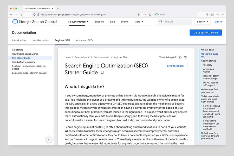The width and height of the screenshot is (234, 156).
Task: Click the thumbs down not helpful icon
Action: [185, 57]
